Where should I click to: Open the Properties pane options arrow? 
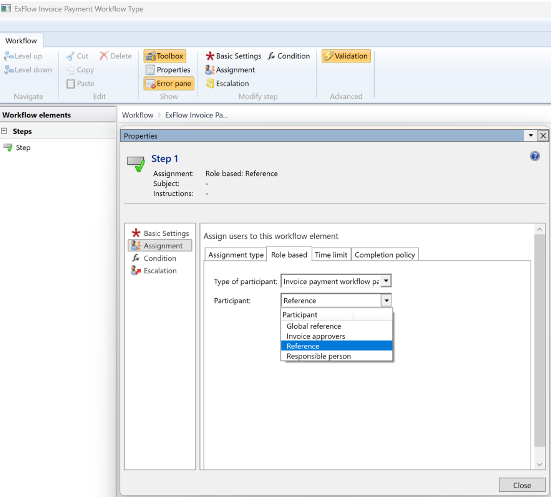[531, 136]
